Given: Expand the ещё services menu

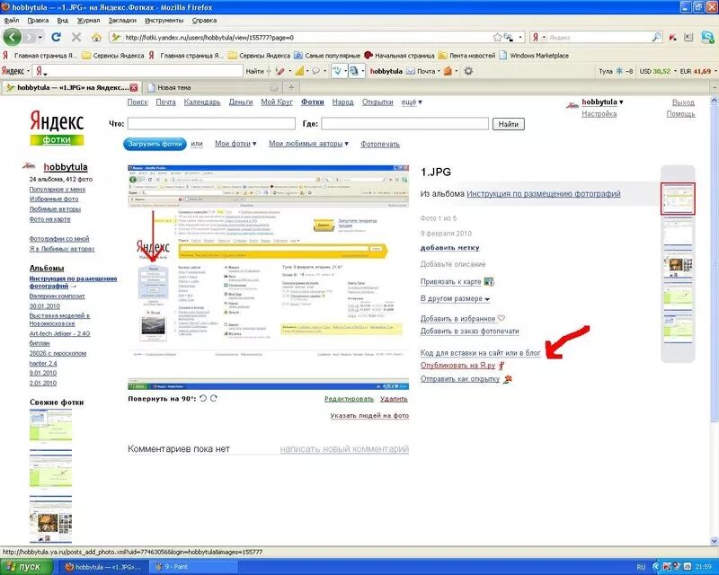Looking at the screenshot, I should pos(412,102).
